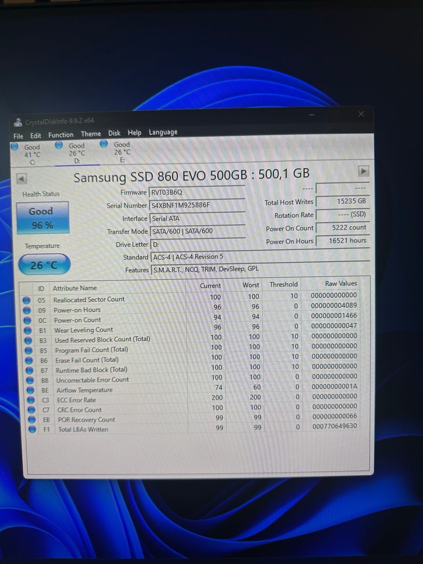
Task: Click the status circle for Uncorrectable Error Count
Action: click(30, 380)
